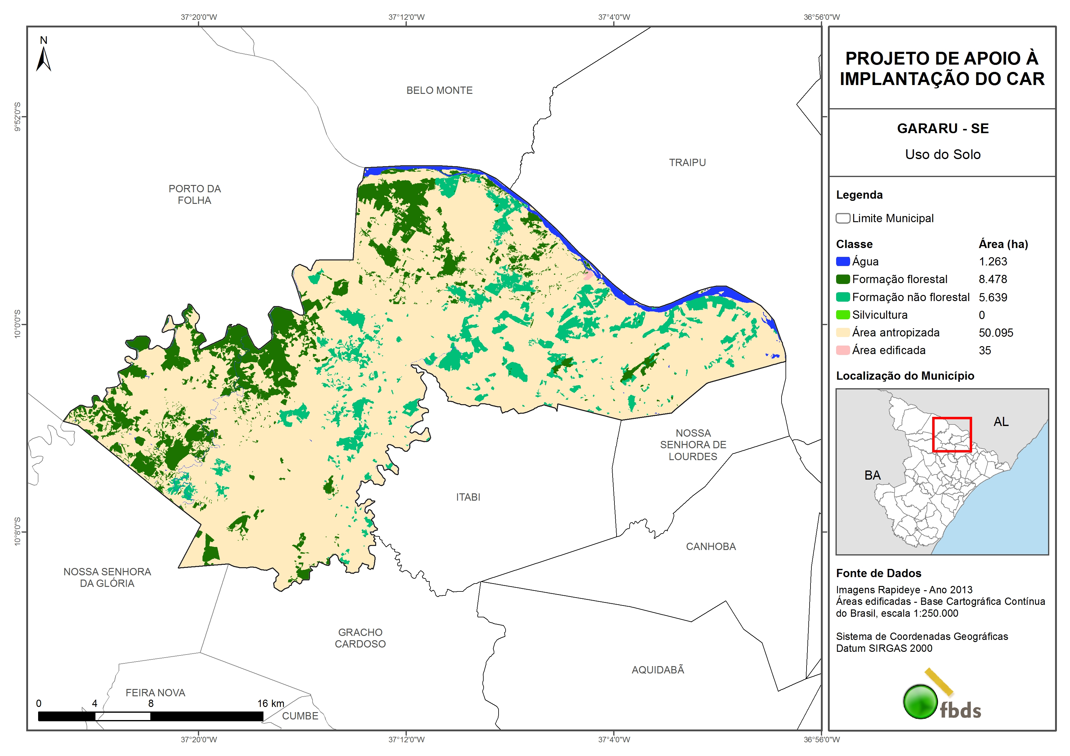
Task: Click the blue Água legend swatch
Action: point(843,262)
